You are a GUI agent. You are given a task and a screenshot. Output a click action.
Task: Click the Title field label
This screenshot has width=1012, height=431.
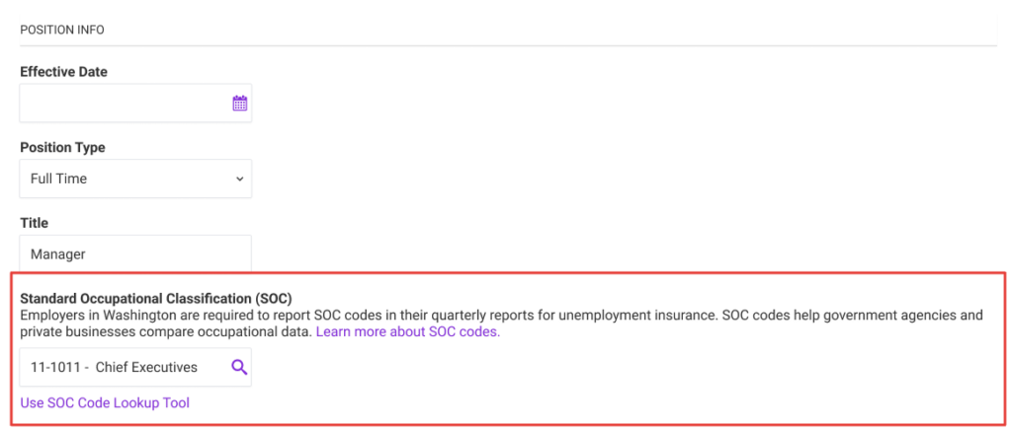[x=35, y=223]
